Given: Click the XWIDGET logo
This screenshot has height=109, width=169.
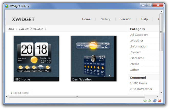Looking at the screenshot, I should (23, 19).
